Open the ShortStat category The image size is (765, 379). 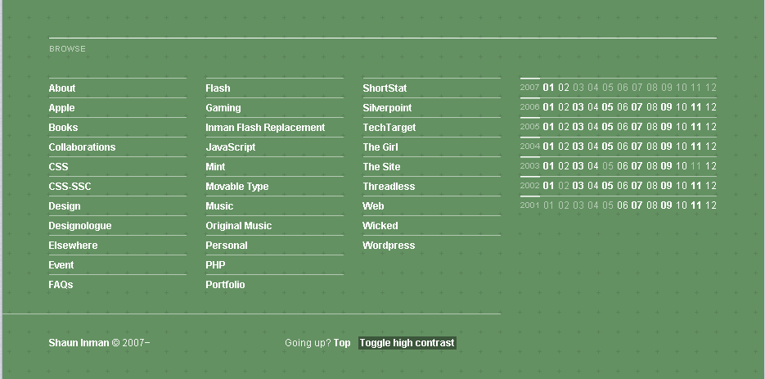385,88
